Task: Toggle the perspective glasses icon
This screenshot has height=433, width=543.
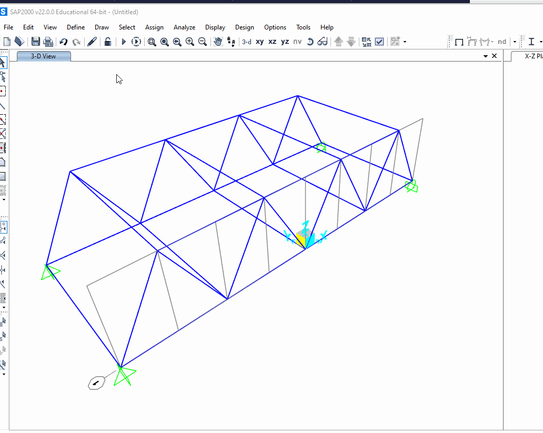Action: [323, 42]
